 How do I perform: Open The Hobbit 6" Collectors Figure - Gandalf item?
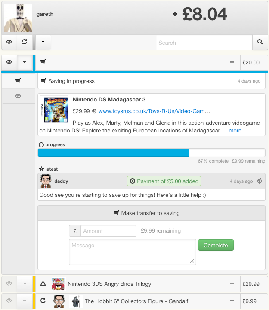(136, 301)
